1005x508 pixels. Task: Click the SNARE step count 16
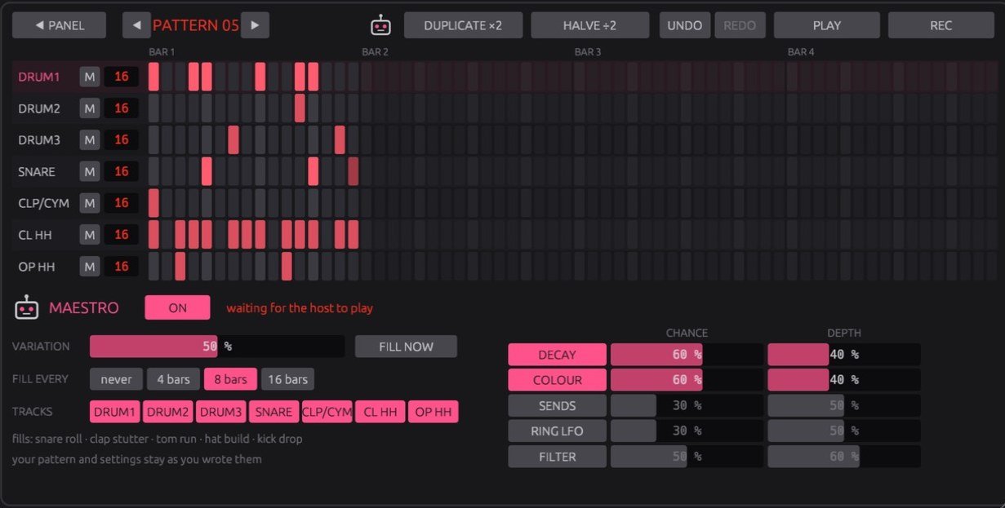pyautogui.click(x=122, y=172)
